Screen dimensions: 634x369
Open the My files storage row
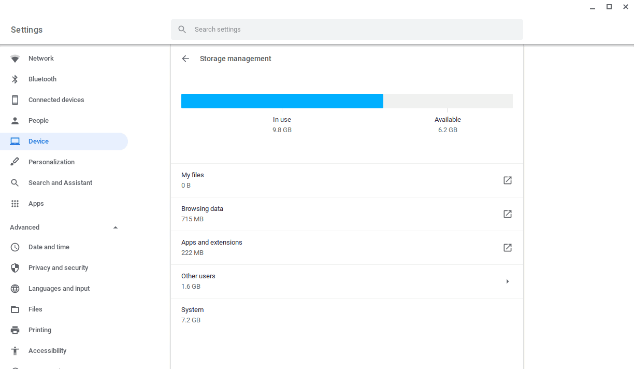click(347, 180)
